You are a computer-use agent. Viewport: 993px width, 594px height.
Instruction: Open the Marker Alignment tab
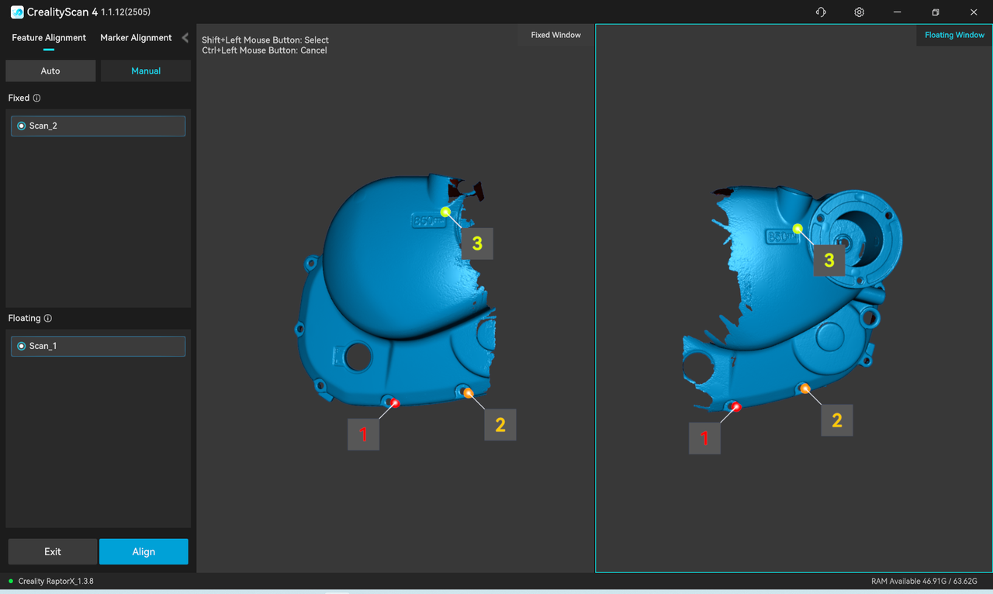[x=136, y=38]
